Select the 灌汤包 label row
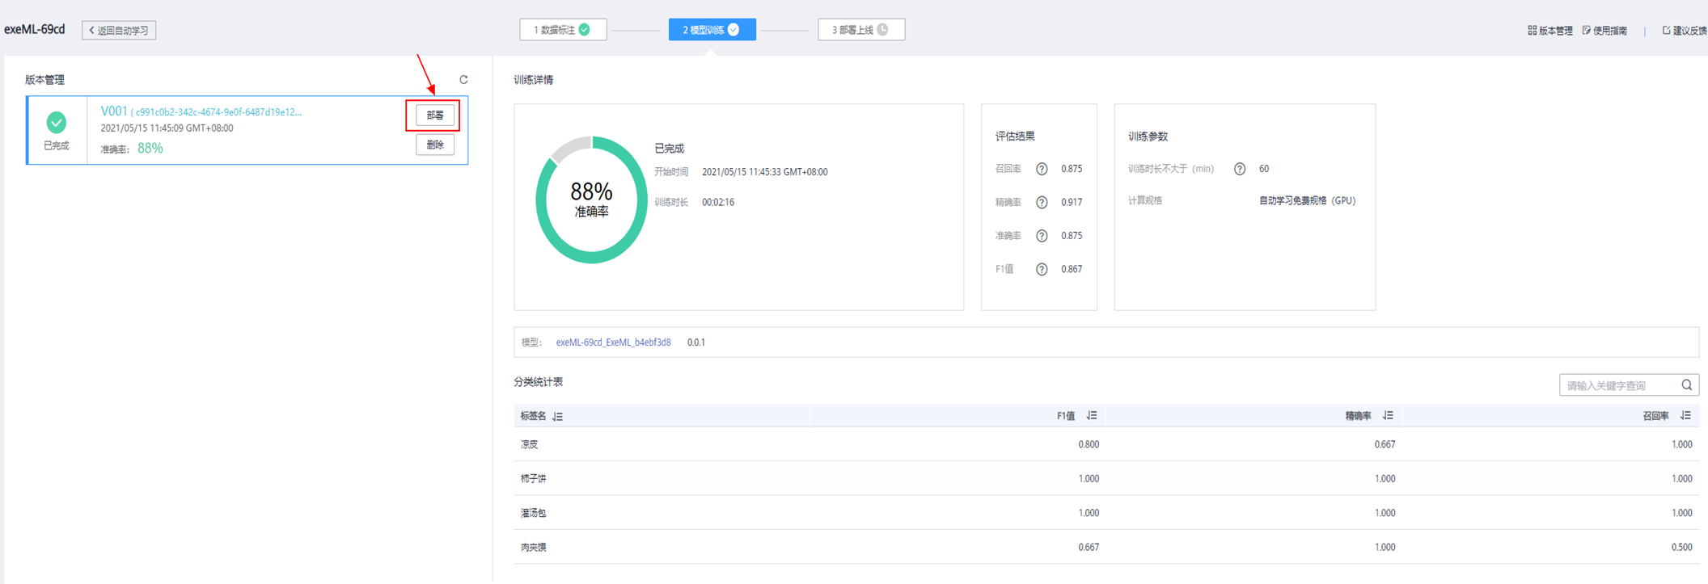The width and height of the screenshot is (1708, 584). point(1106,513)
